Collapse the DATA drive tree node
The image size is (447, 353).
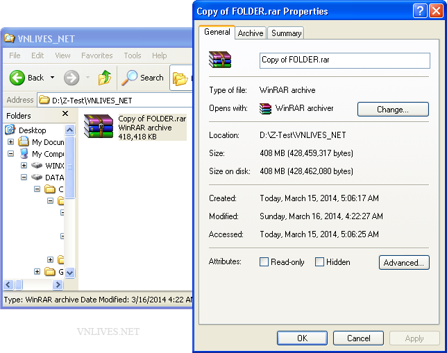point(24,178)
